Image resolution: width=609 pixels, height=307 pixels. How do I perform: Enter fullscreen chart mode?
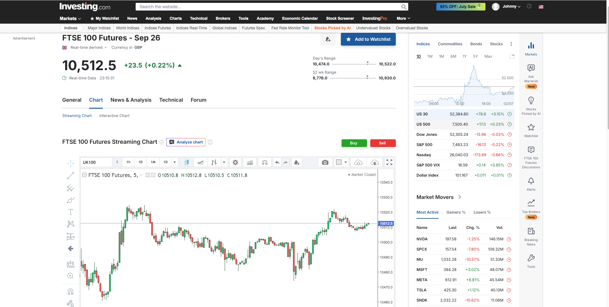[389, 162]
